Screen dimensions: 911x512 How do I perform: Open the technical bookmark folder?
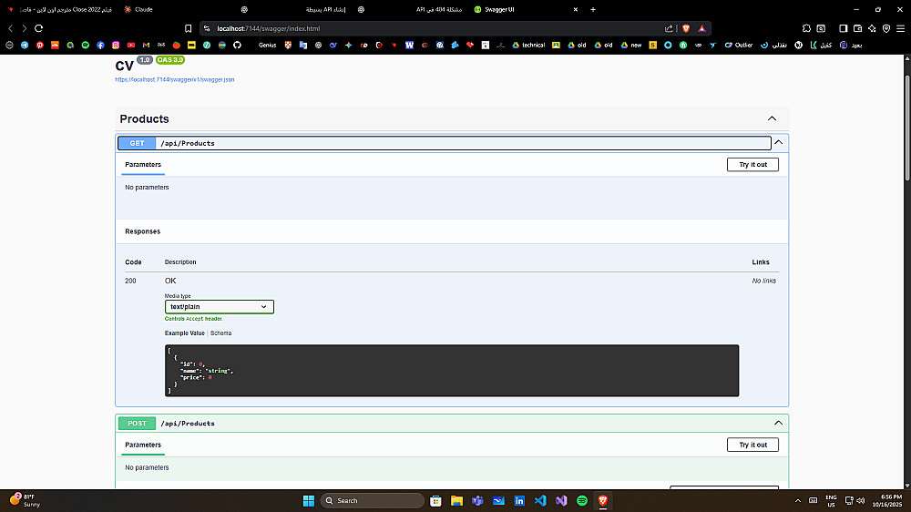[528, 45]
